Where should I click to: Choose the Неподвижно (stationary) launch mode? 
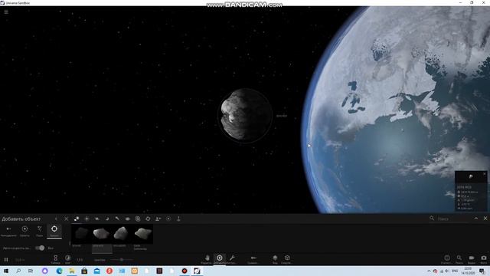(x=8, y=232)
